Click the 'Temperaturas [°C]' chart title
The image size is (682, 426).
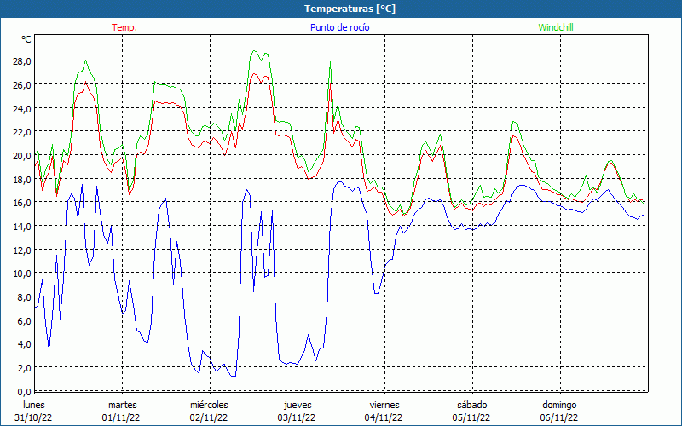coord(350,9)
